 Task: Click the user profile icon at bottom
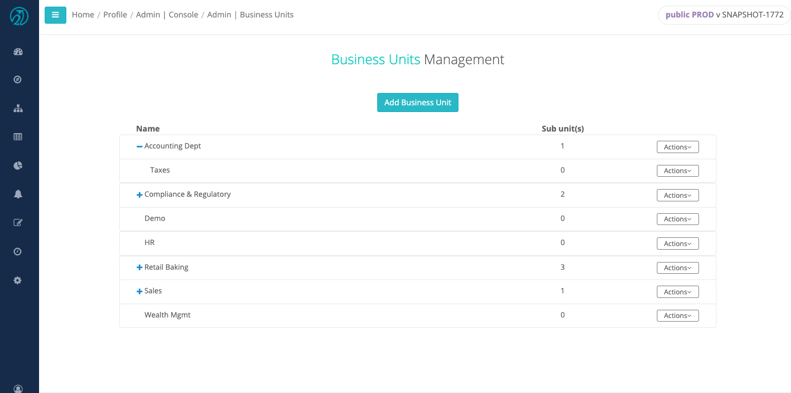(18, 389)
